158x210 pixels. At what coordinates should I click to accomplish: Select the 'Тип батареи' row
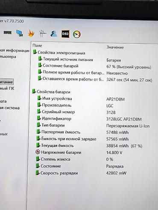(x=93, y=125)
